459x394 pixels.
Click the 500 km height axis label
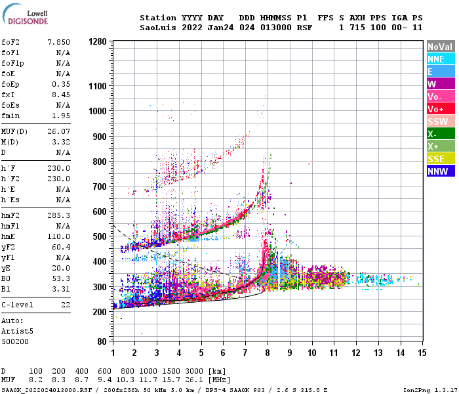click(100, 236)
